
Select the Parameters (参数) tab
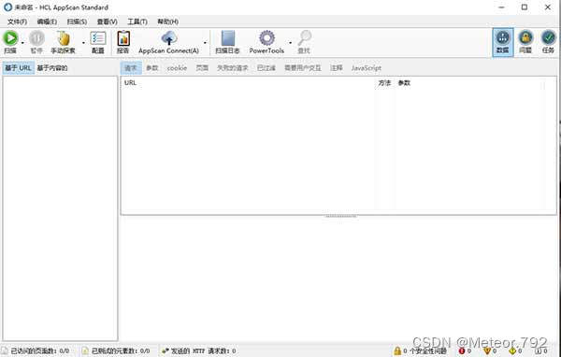click(x=152, y=68)
